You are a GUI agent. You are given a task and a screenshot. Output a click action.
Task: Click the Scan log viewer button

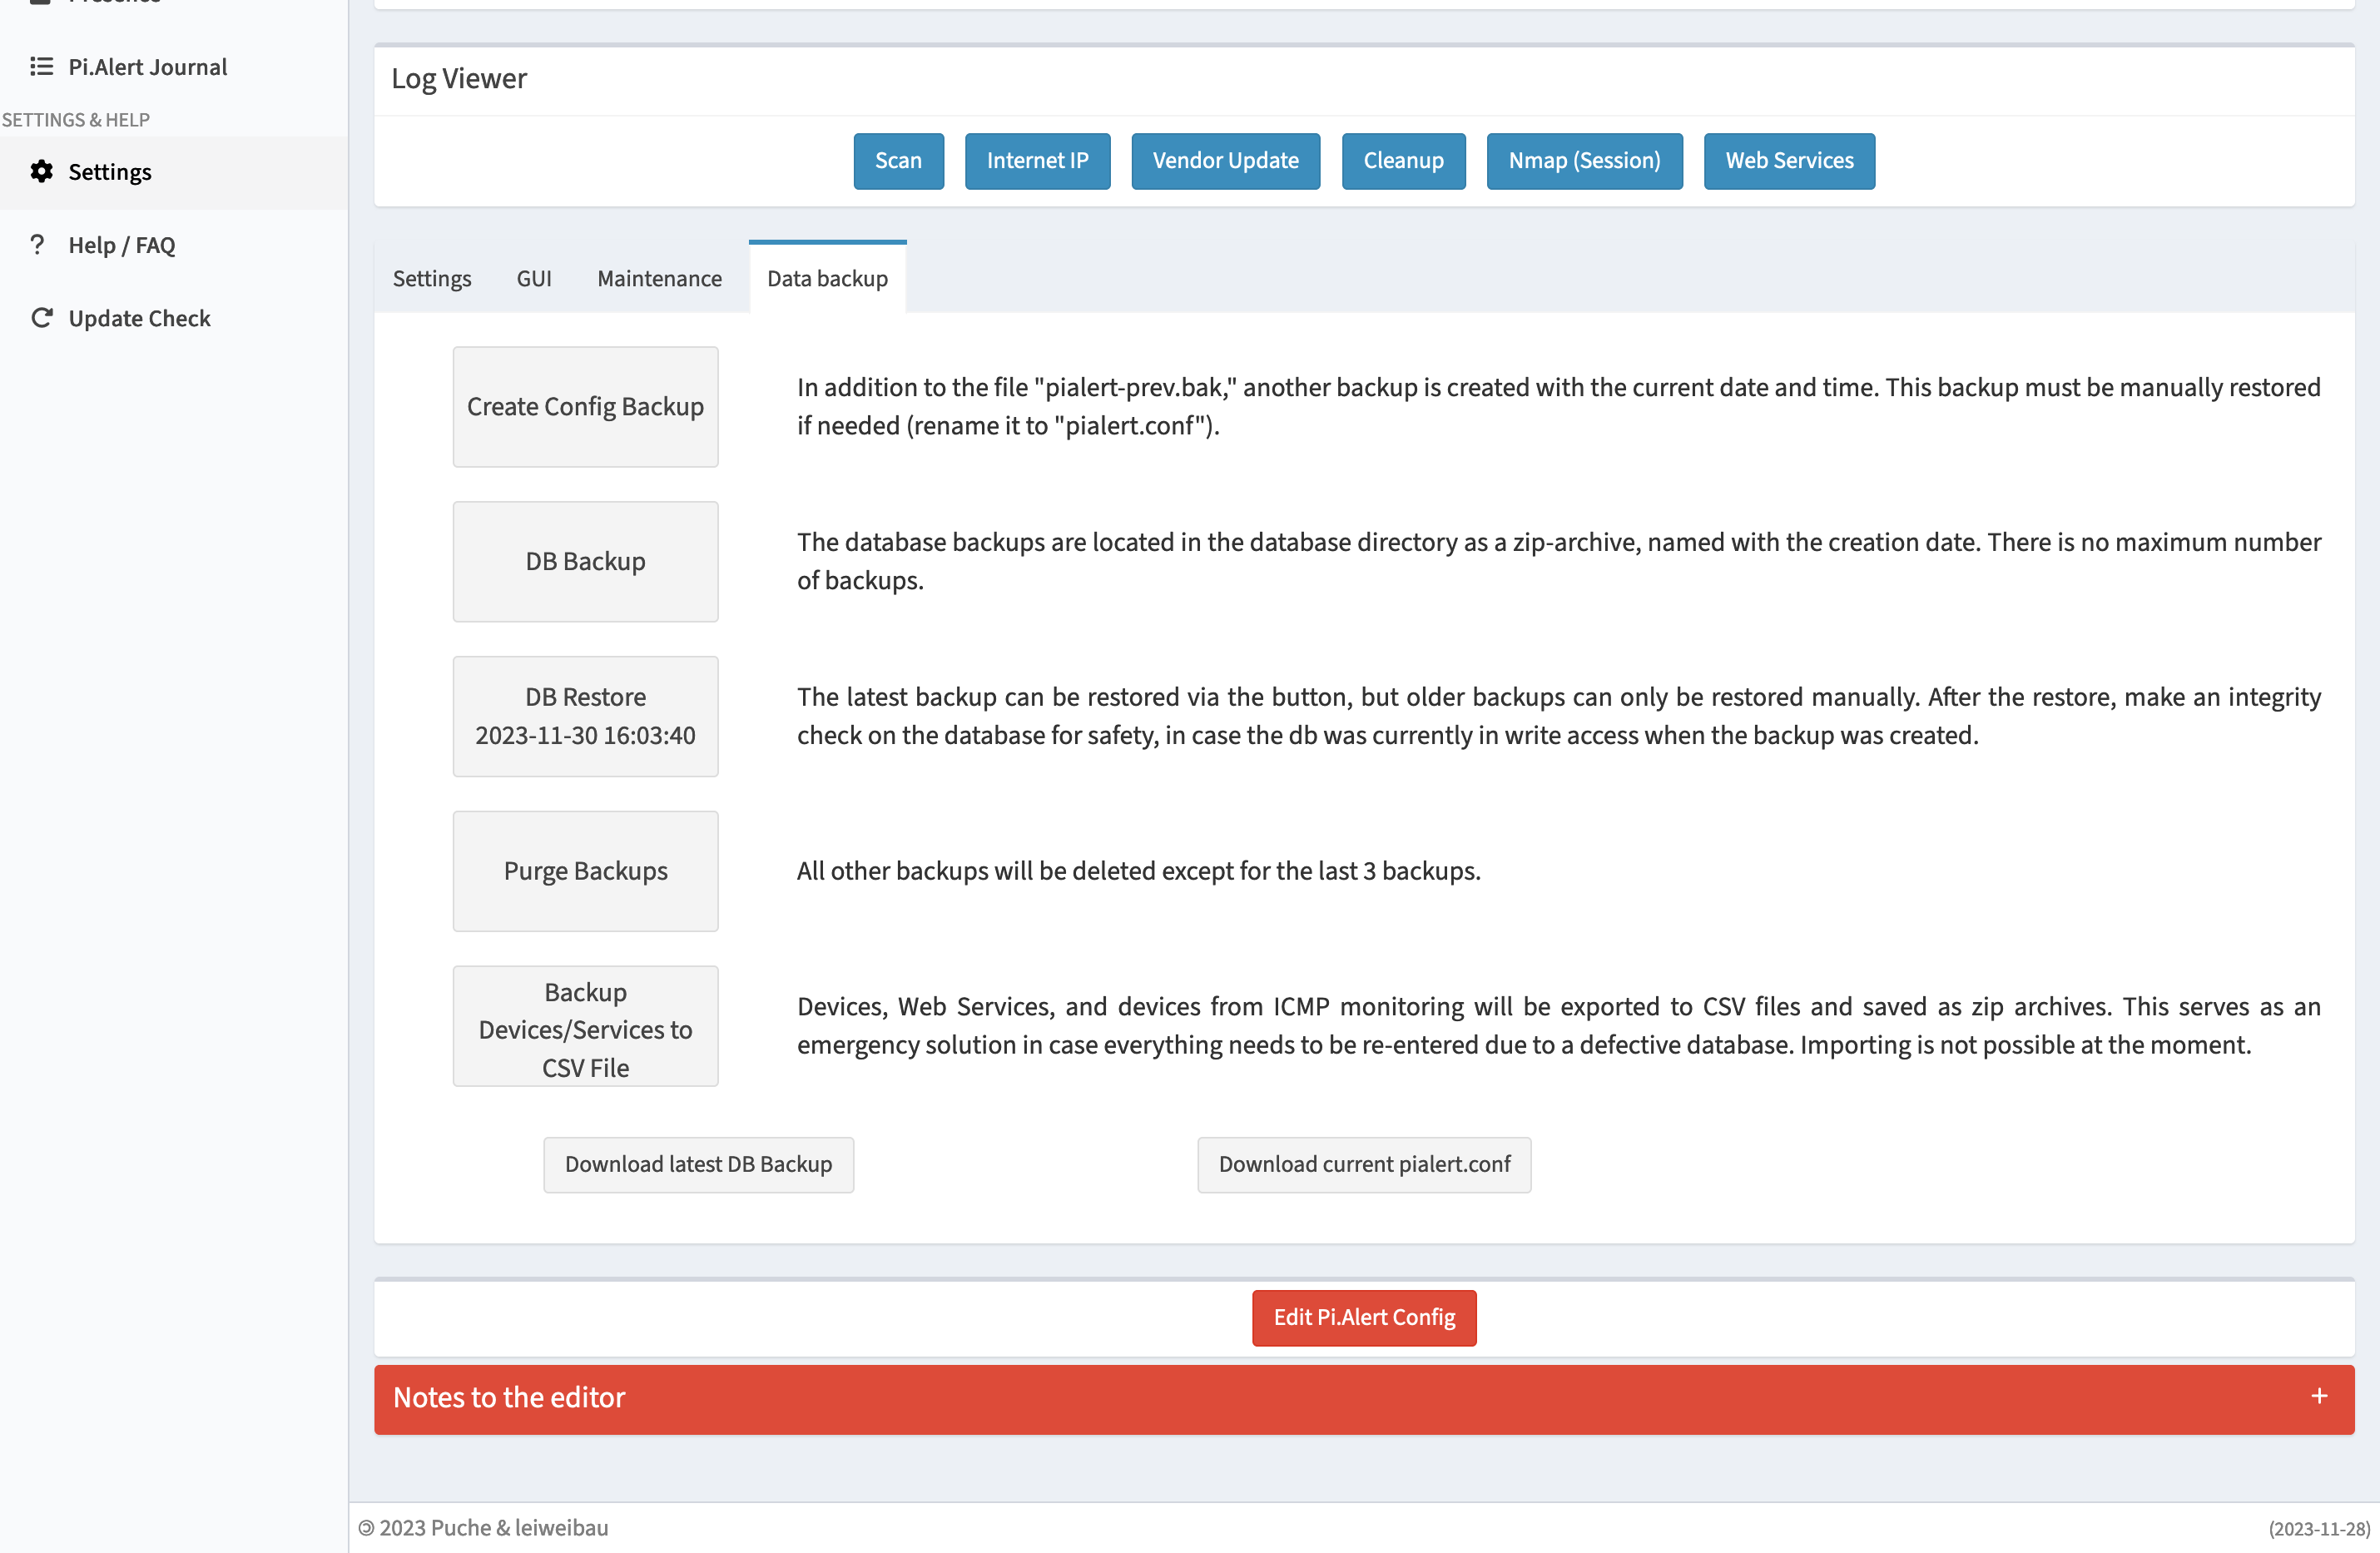click(x=899, y=160)
